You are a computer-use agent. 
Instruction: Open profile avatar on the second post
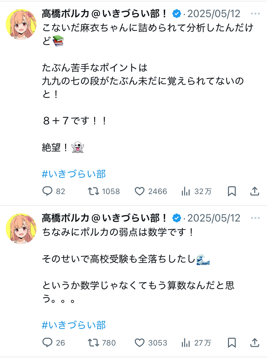click(22, 229)
